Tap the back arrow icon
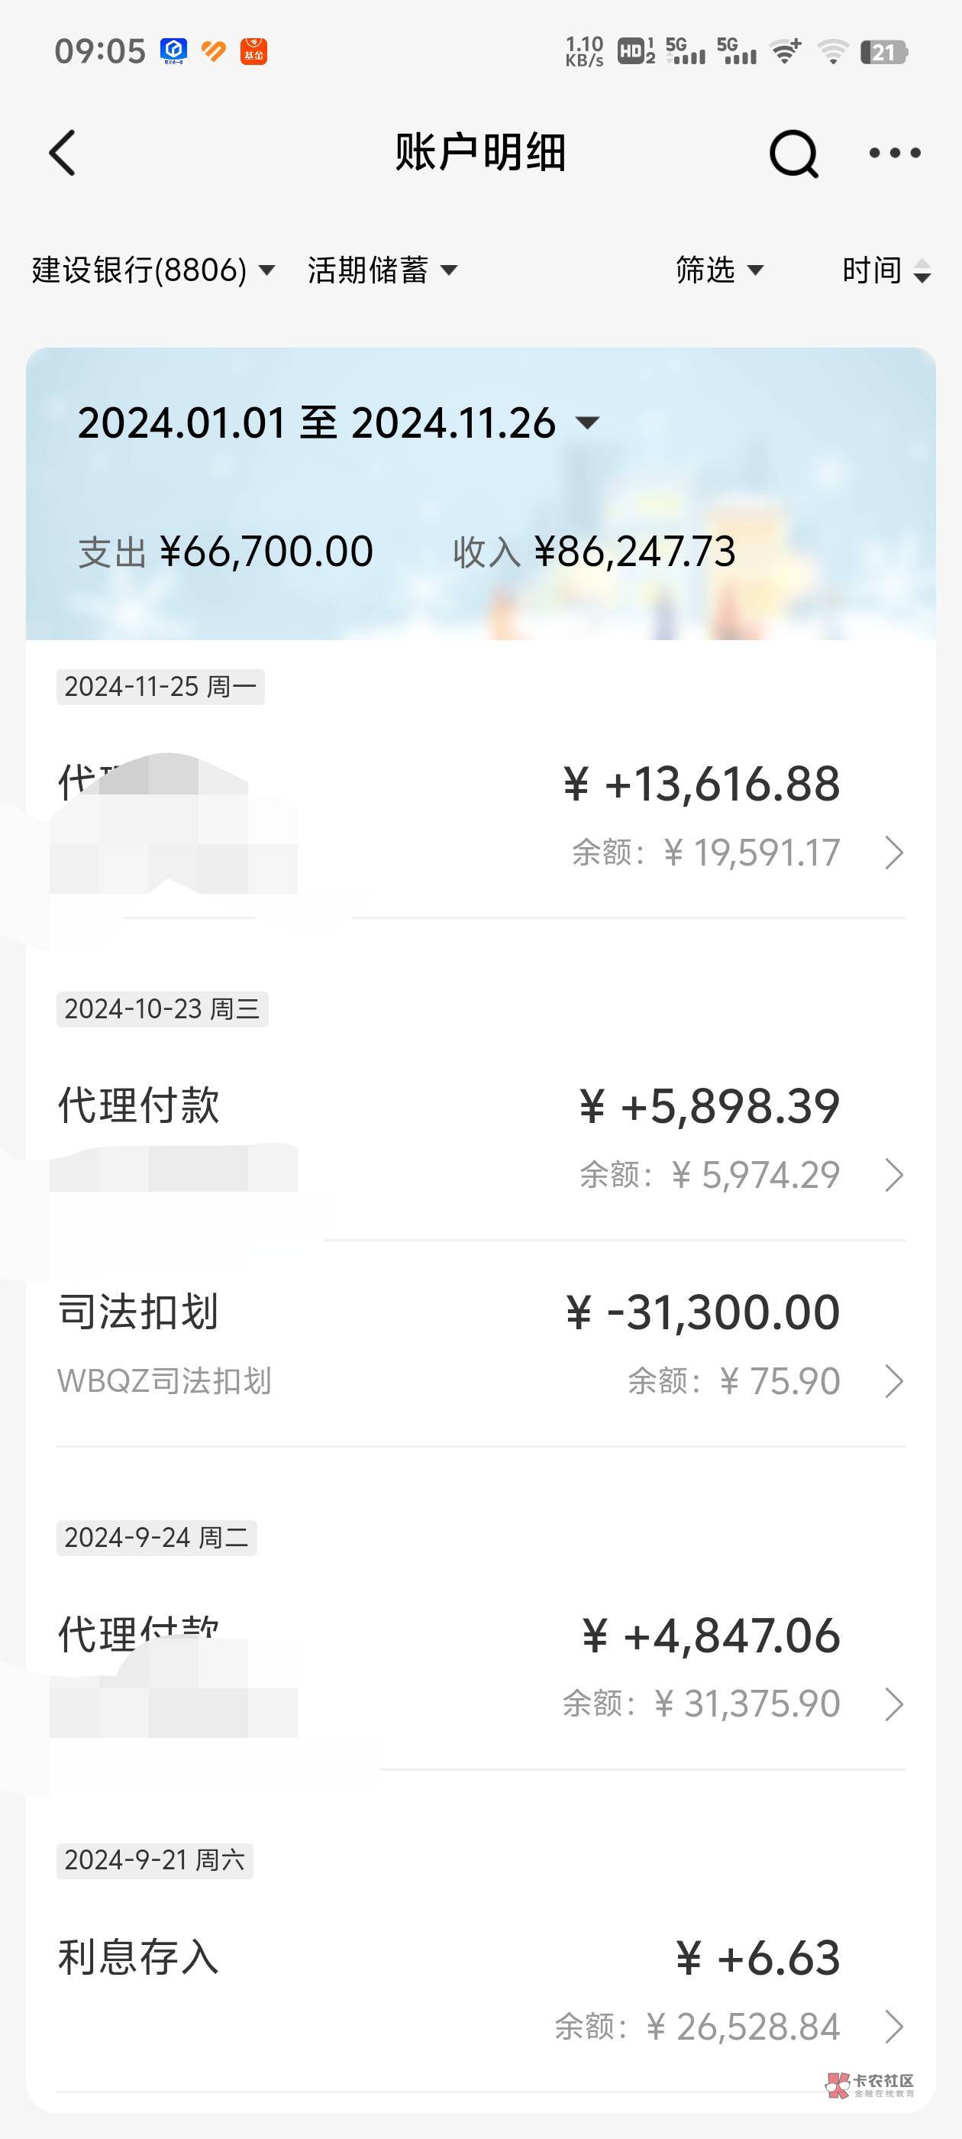 pos(63,153)
